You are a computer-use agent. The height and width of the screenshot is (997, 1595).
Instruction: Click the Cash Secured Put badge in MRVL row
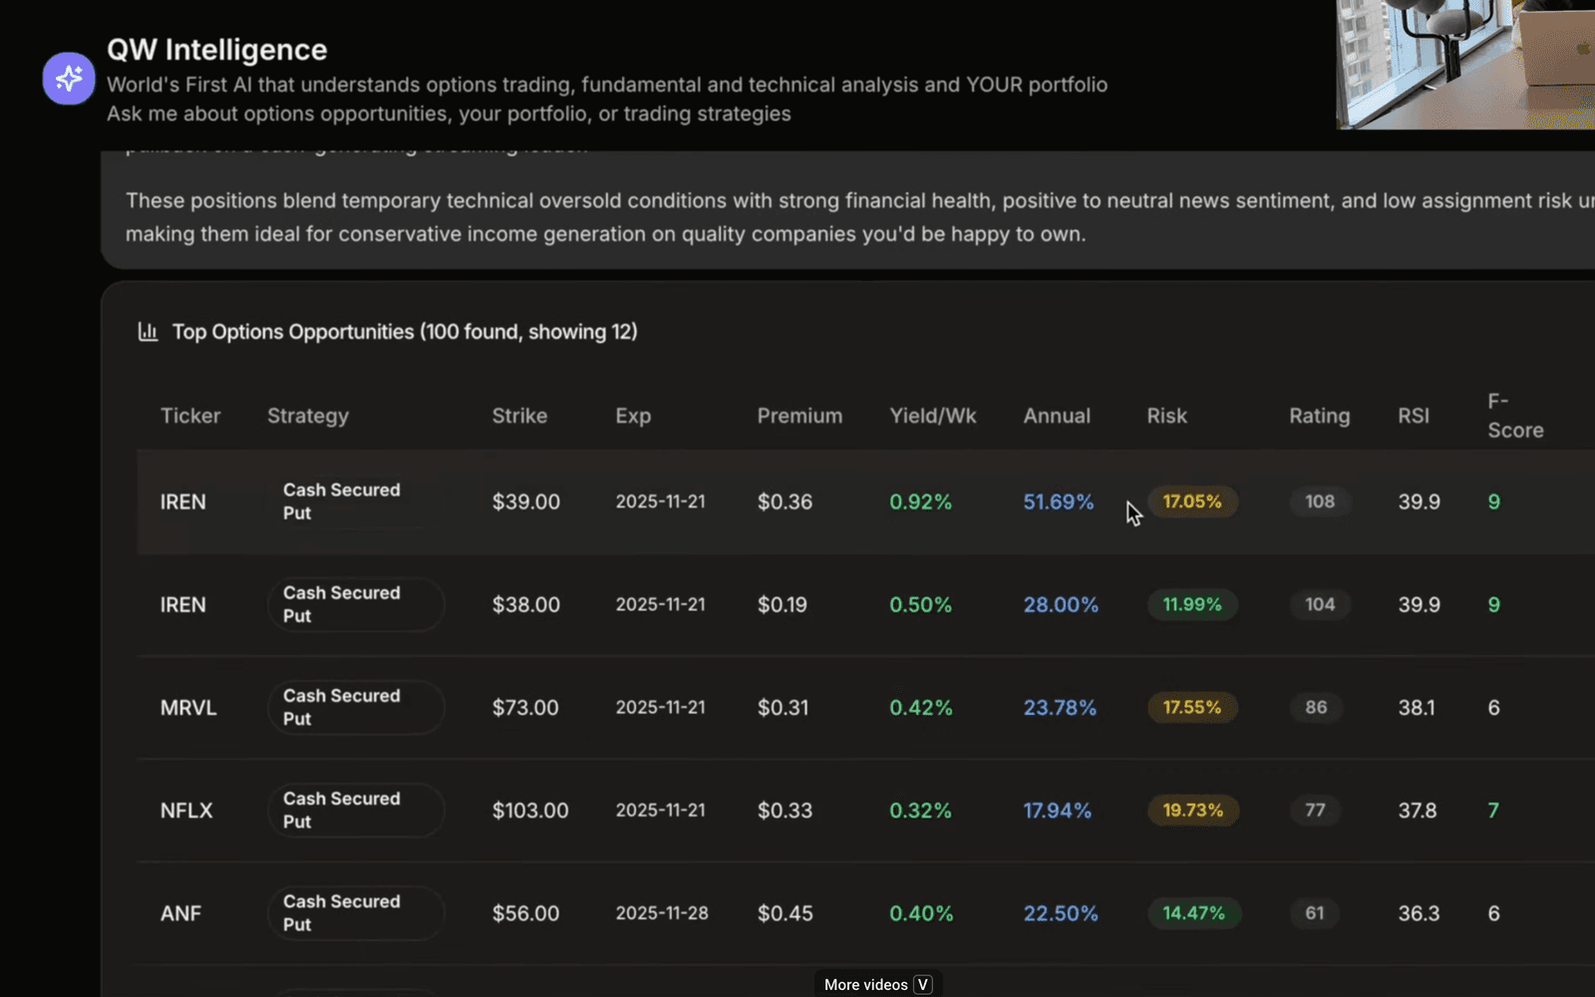[356, 708]
